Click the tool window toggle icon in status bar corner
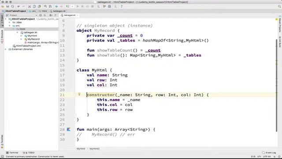The height and width of the screenshot is (159, 282). point(2,156)
